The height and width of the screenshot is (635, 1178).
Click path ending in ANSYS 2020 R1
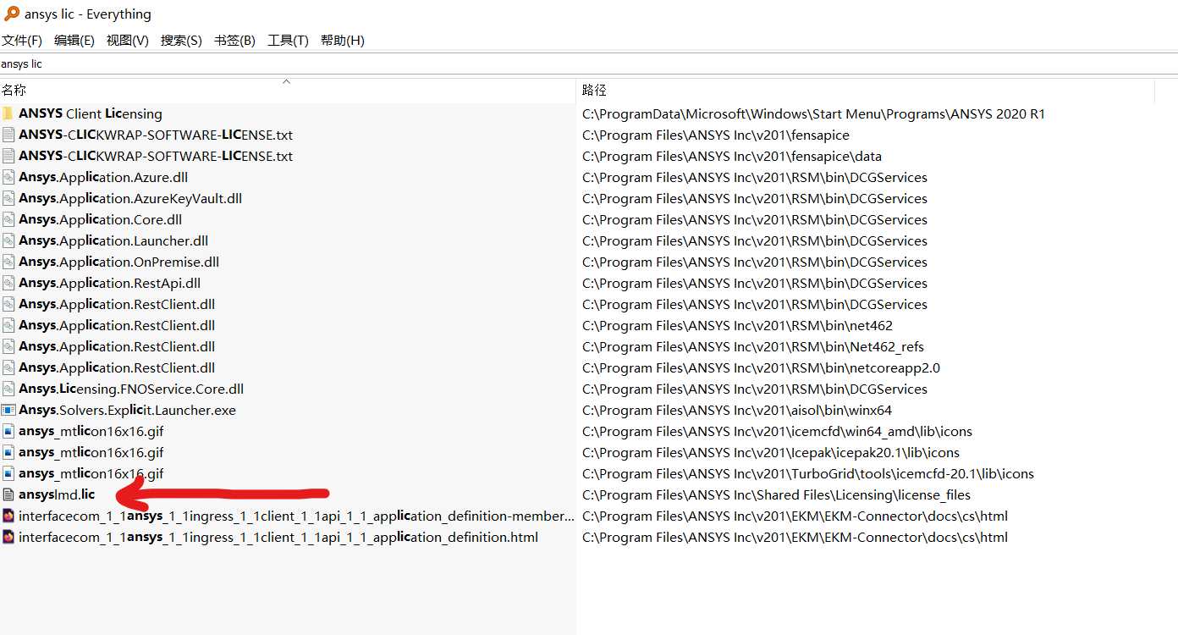click(813, 113)
